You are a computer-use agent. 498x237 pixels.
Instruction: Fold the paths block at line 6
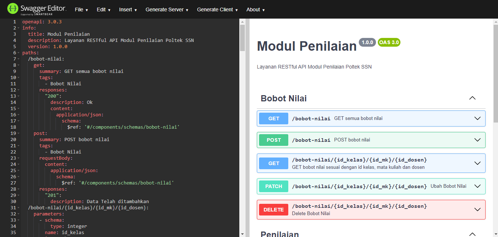coord(19,53)
